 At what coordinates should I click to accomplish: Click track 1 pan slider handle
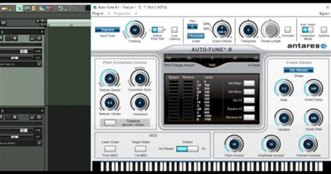(x=15, y=58)
